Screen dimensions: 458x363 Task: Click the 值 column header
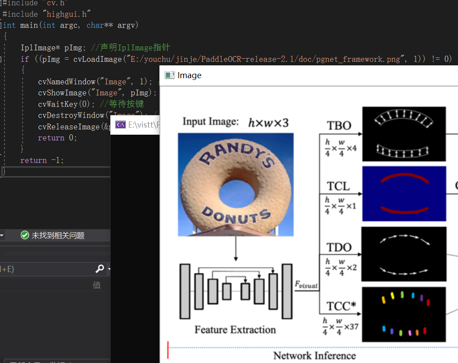coord(97,284)
